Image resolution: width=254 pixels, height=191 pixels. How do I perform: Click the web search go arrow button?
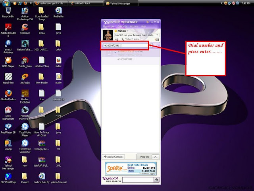point(156,180)
